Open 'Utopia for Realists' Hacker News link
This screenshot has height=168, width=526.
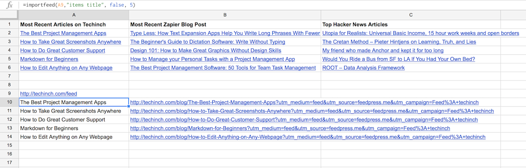pyautogui.click(x=421, y=33)
